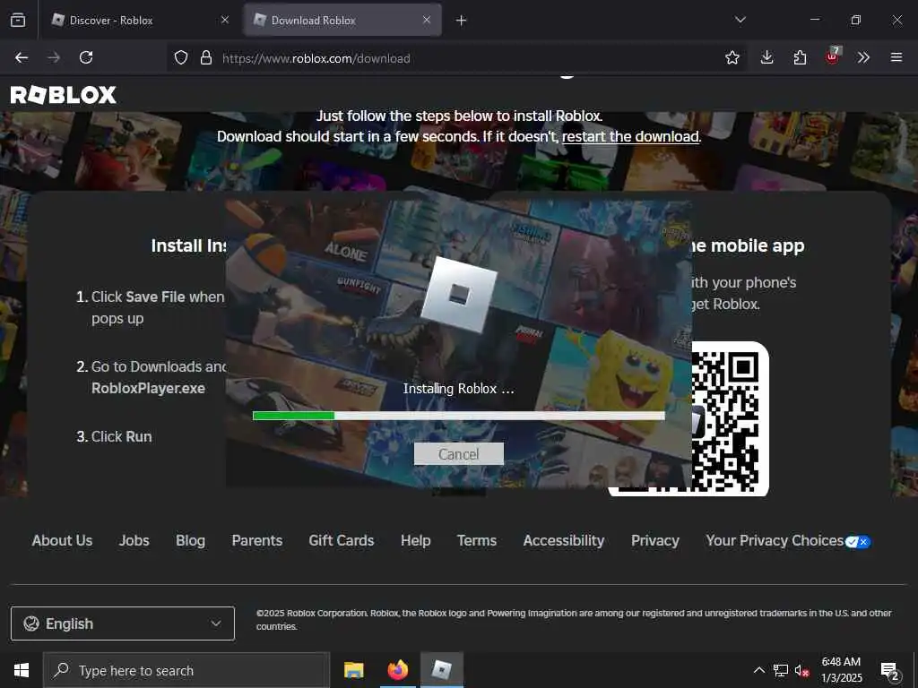Viewport: 918px width, 688px height.
Task: Show more toolbar tools via double chevron
Action: (863, 57)
